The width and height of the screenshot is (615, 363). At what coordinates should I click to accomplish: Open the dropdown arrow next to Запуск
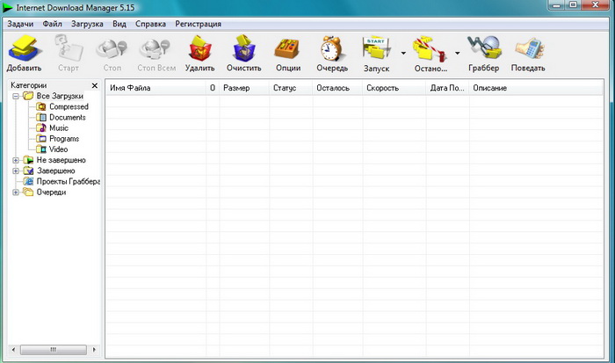403,53
